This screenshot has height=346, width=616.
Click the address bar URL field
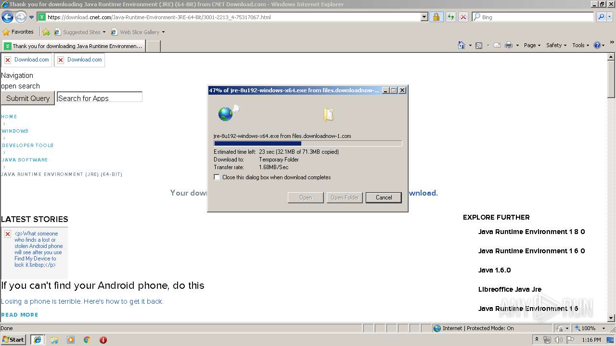click(233, 17)
